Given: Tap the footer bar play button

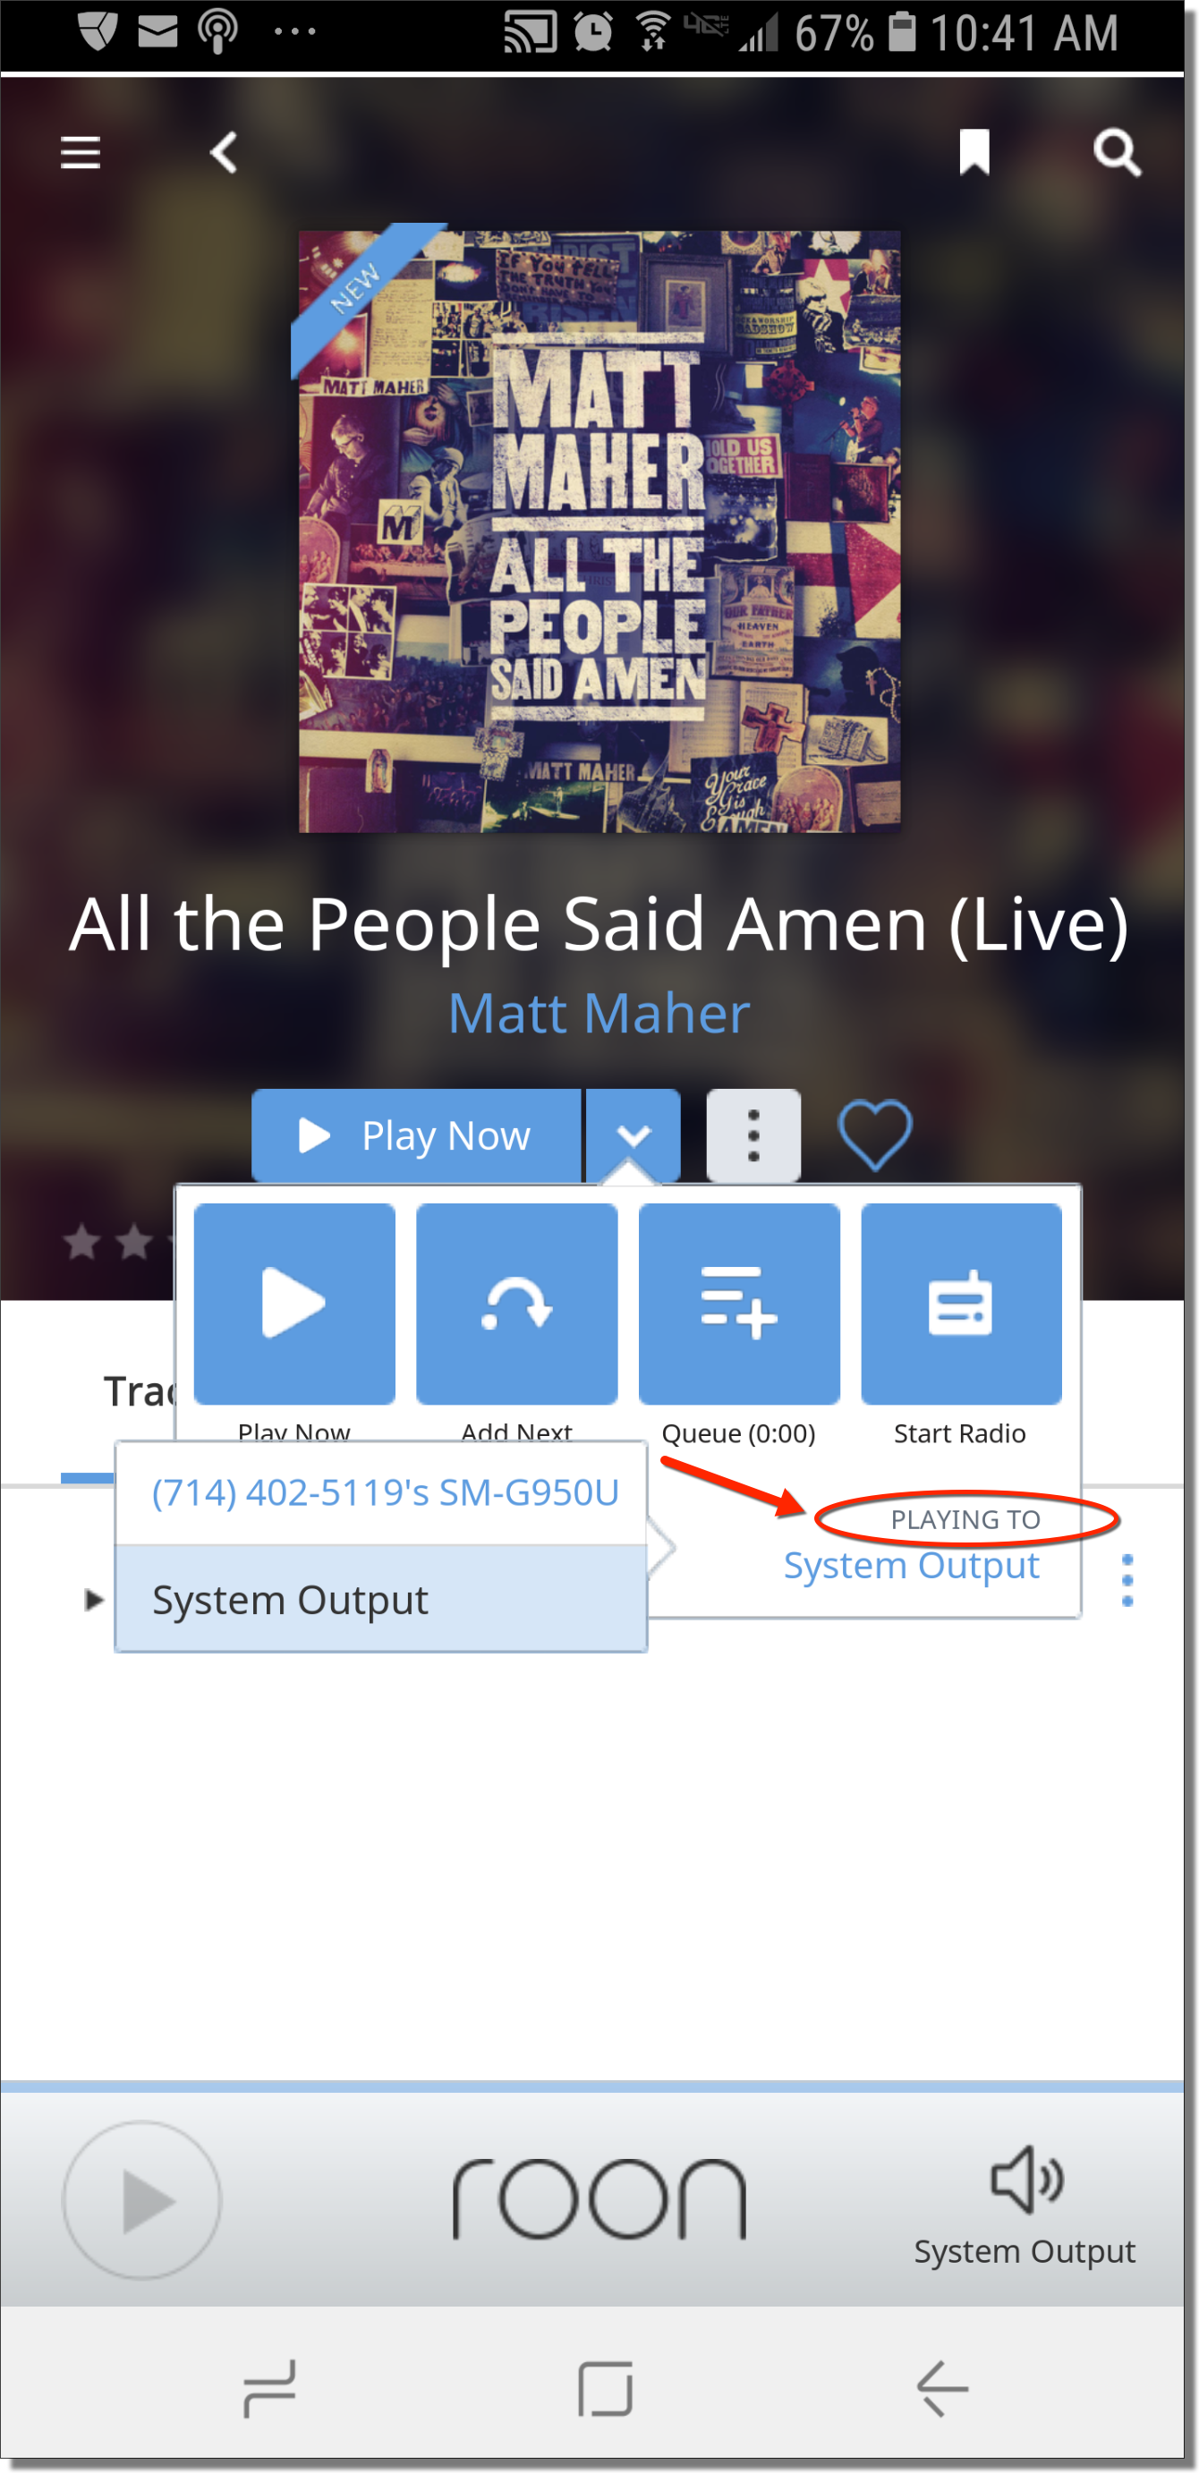Looking at the screenshot, I should [x=142, y=2199].
